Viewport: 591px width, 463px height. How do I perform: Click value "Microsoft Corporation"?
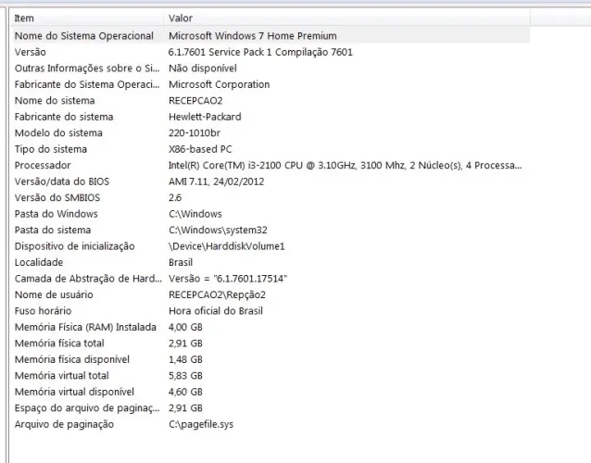[219, 84]
